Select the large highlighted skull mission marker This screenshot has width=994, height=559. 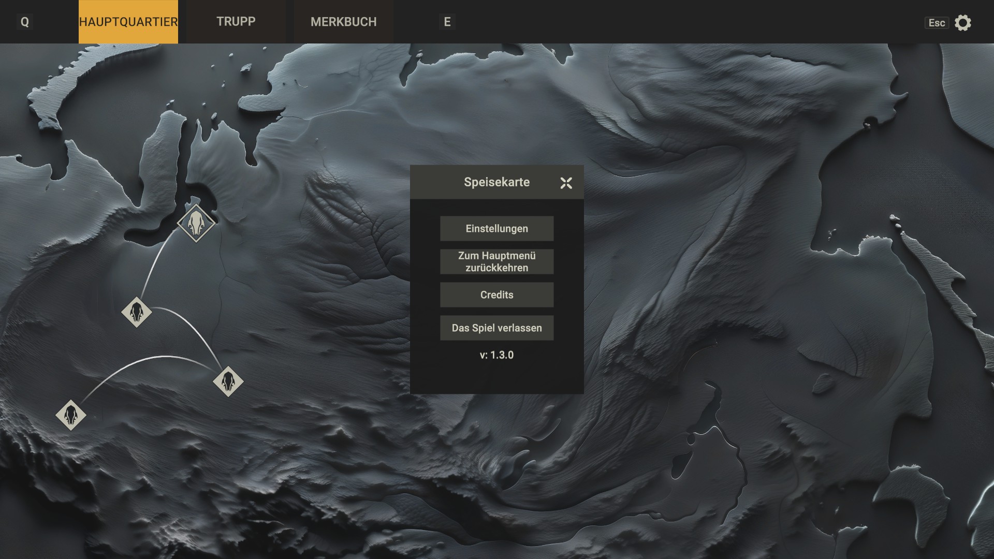click(x=196, y=223)
